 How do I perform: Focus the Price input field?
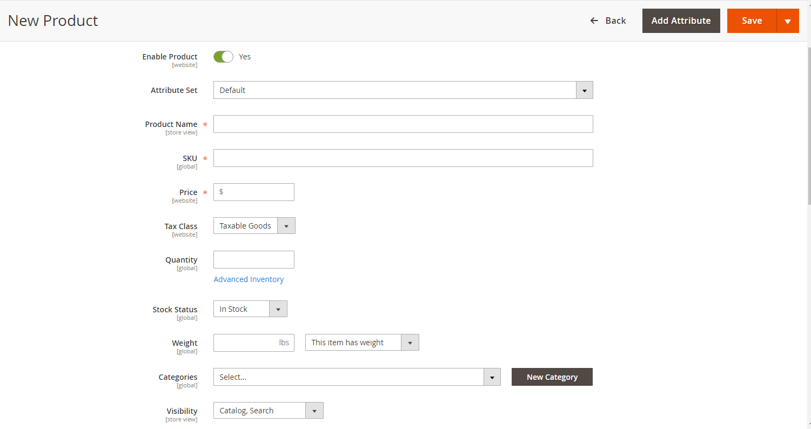pyautogui.click(x=254, y=192)
